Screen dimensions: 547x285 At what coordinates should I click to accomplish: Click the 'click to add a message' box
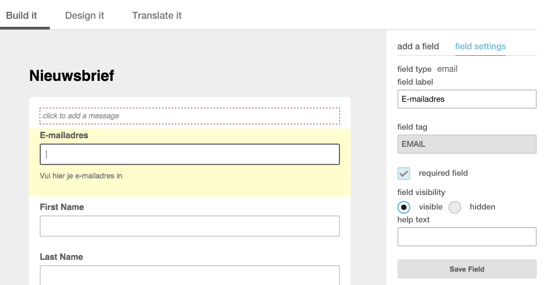point(190,116)
